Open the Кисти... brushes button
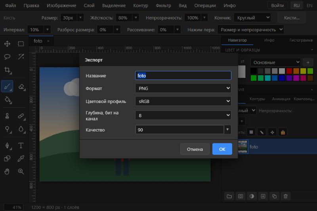This screenshot has height=211, width=317. [x=292, y=17]
